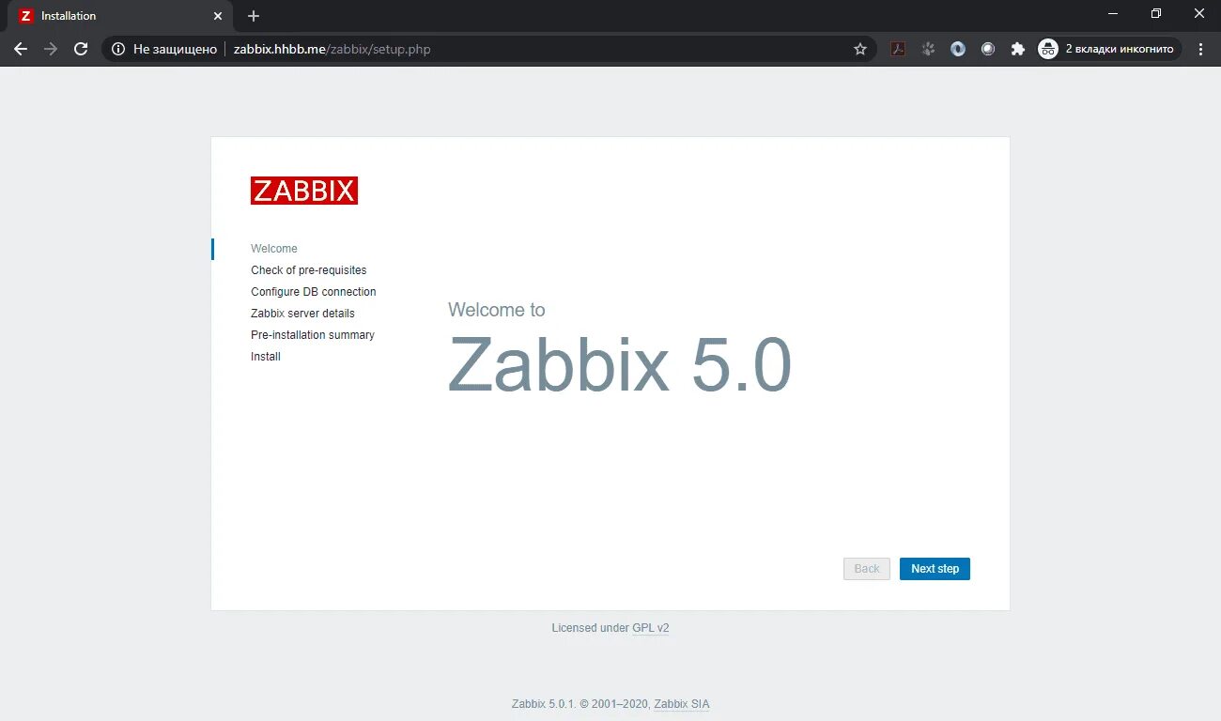Restore down the browser window
Screen dimensions: 1221x721
coord(1156,14)
